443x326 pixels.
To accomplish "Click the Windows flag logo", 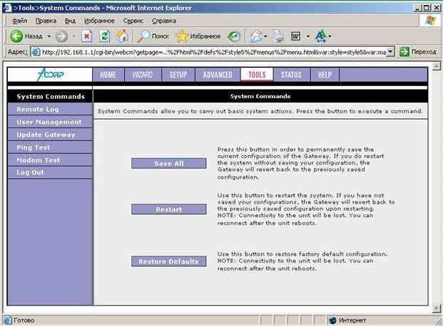I will pyautogui.click(x=430, y=21).
